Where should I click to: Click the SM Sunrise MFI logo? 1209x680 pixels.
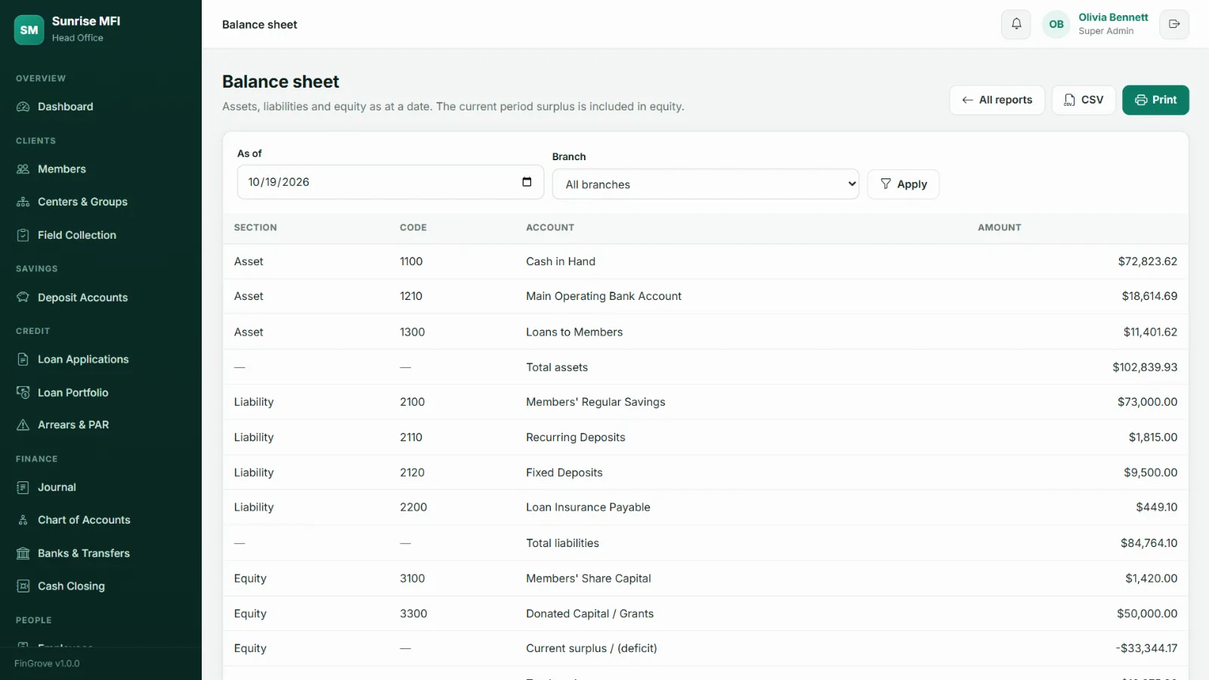coord(29,29)
